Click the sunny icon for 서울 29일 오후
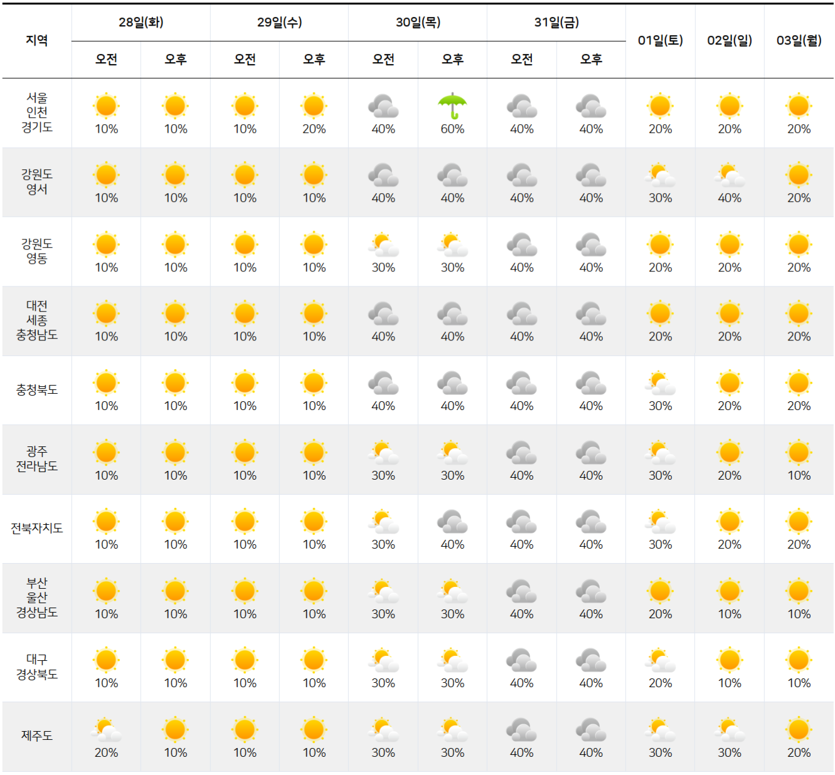 pos(314,106)
